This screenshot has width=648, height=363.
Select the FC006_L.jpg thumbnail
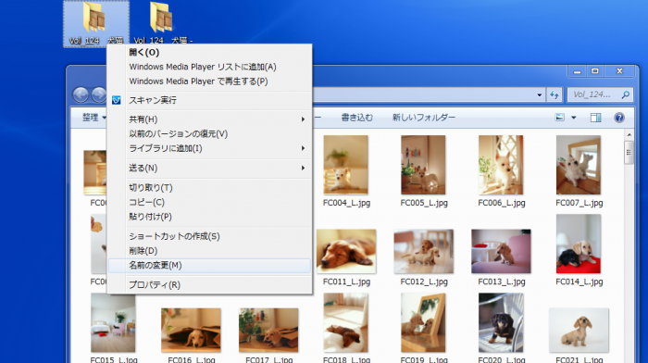point(501,165)
